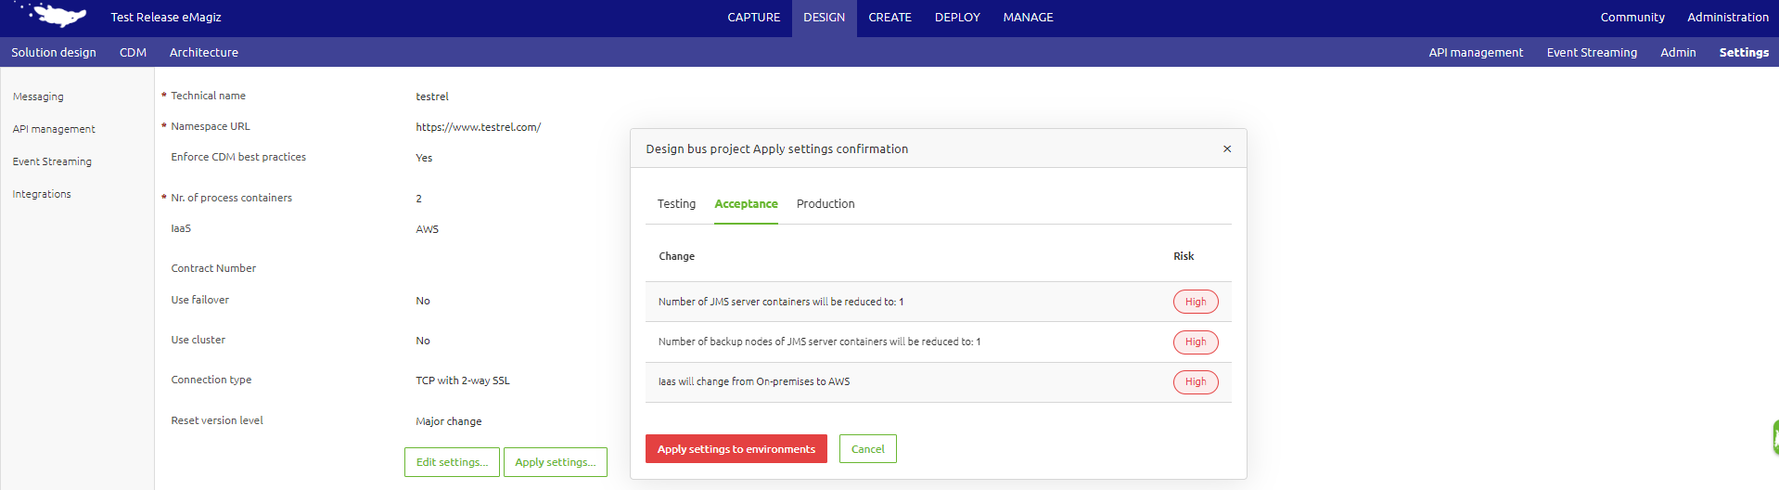Click the AWS IaaS value
This screenshot has height=490, width=1779.
[428, 229]
